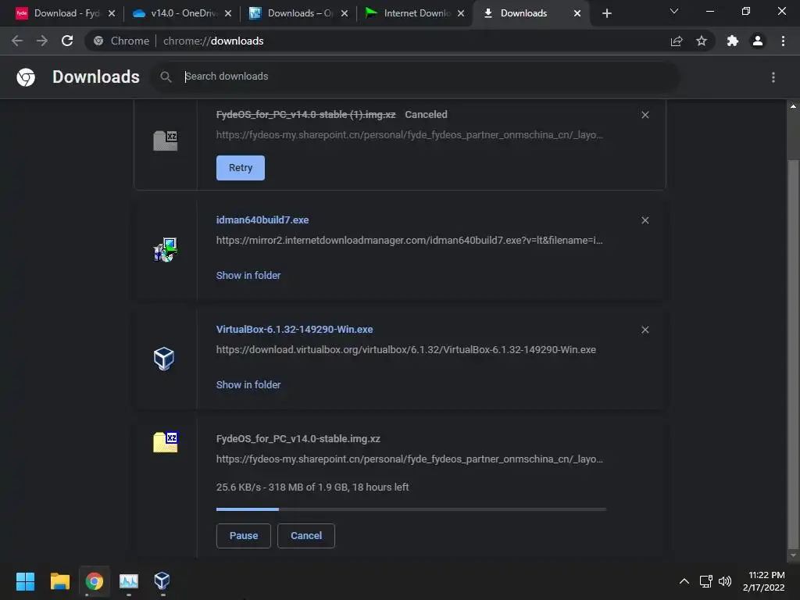The image size is (800, 600).
Task: Click the chrome://downloads address bar
Action: coord(377,41)
